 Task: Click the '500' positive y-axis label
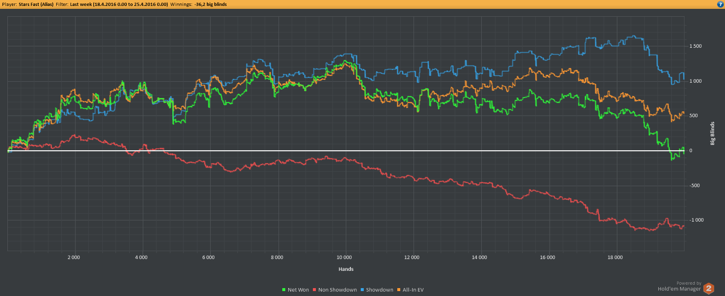tap(693, 116)
